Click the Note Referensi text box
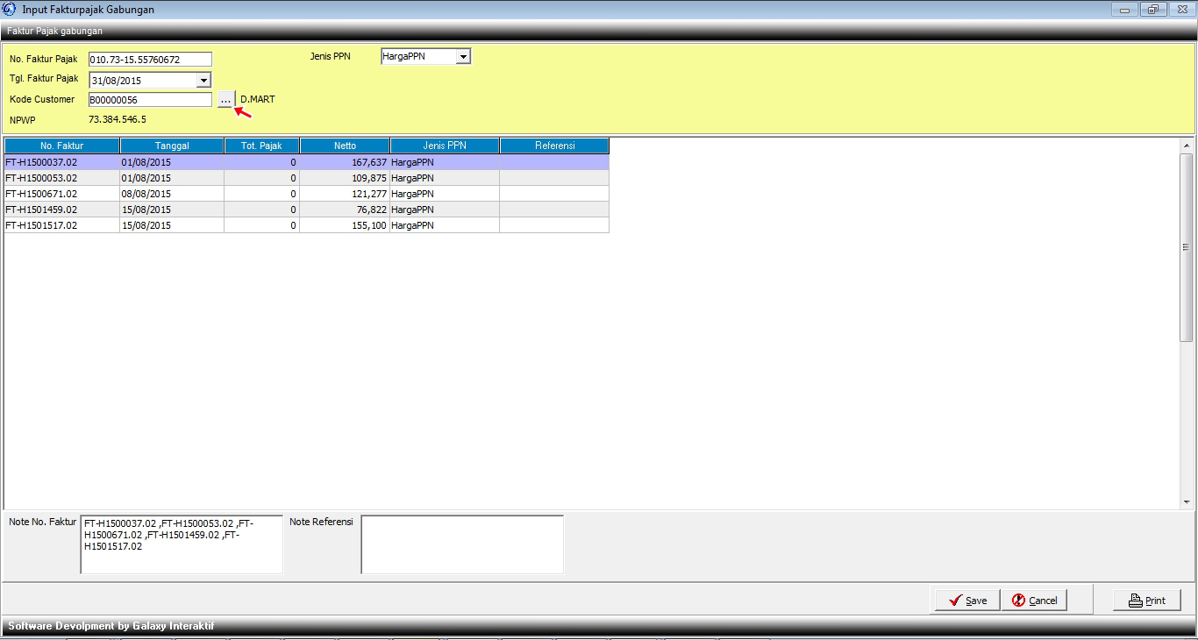This screenshot has width=1198, height=640. point(462,544)
